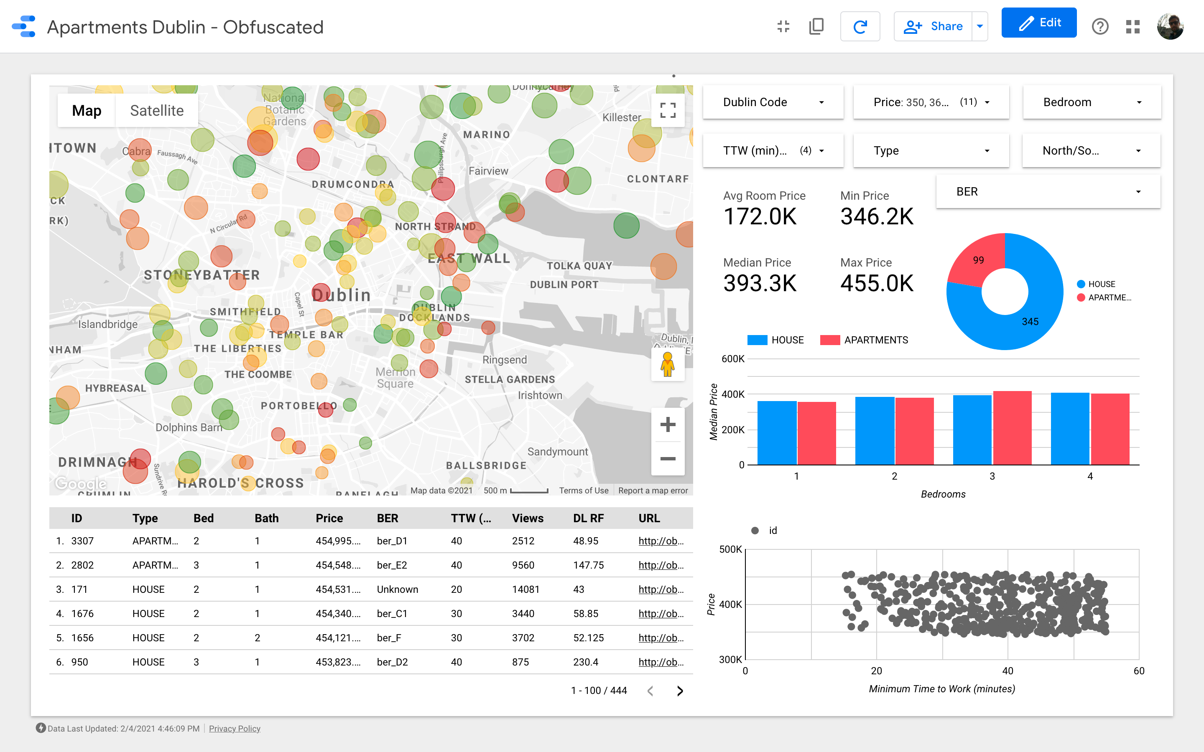Click the Data Studio logo icon
This screenshot has width=1204, height=752.
pos(24,26)
